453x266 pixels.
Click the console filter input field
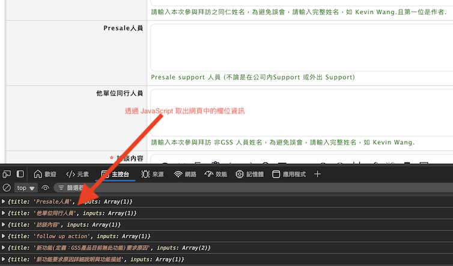pos(254,188)
